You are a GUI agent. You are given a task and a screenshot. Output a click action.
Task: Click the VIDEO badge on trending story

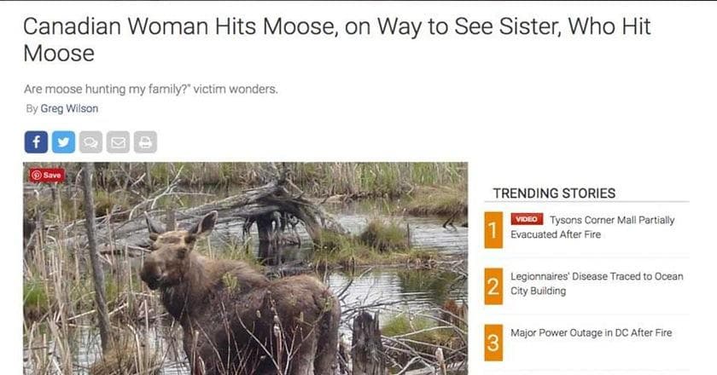527,219
